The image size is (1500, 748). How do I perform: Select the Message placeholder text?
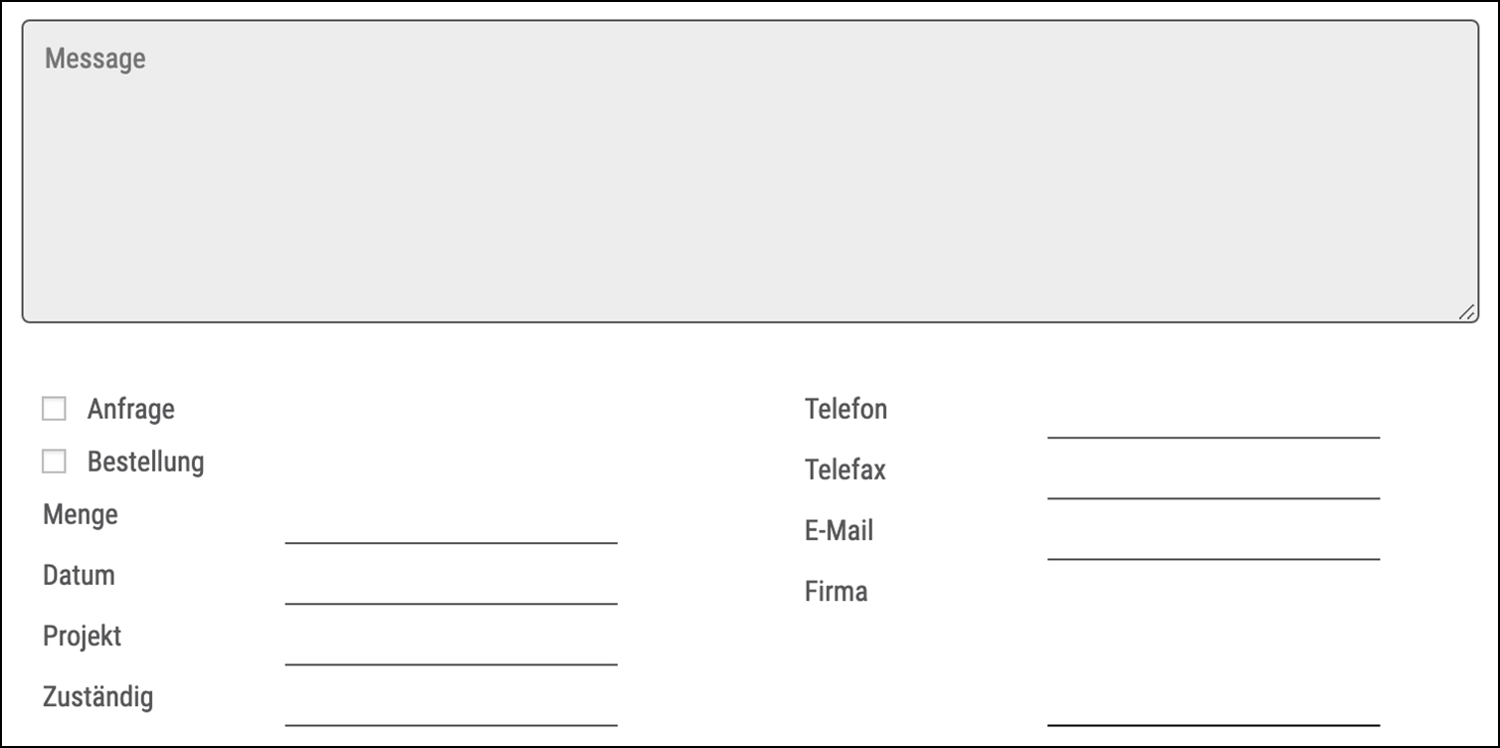[95, 59]
